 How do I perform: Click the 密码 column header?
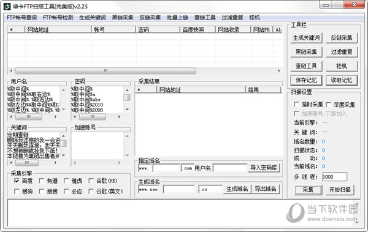click(158, 30)
